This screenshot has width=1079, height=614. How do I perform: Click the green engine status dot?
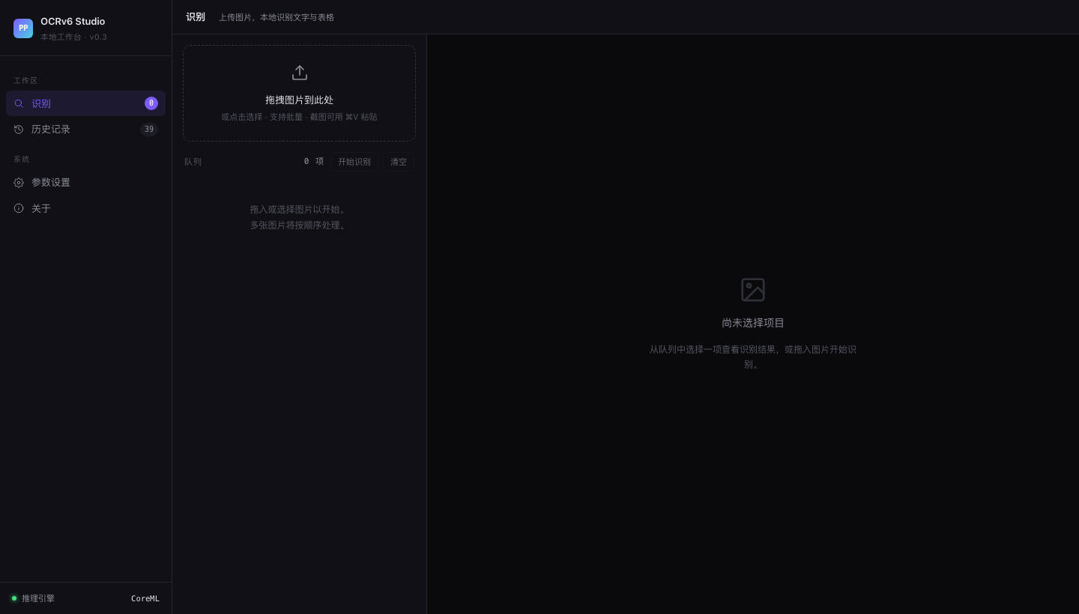coord(14,598)
